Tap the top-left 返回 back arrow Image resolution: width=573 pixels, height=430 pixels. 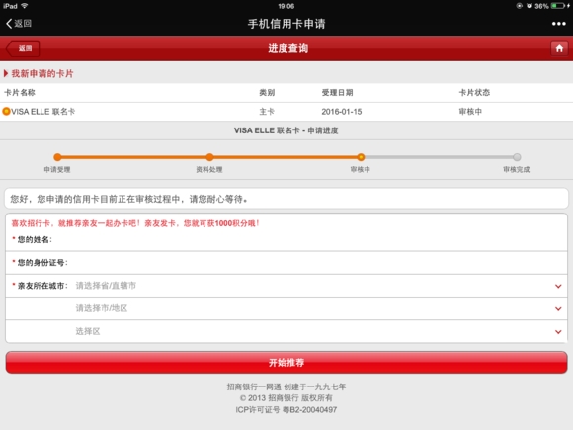click(x=19, y=24)
